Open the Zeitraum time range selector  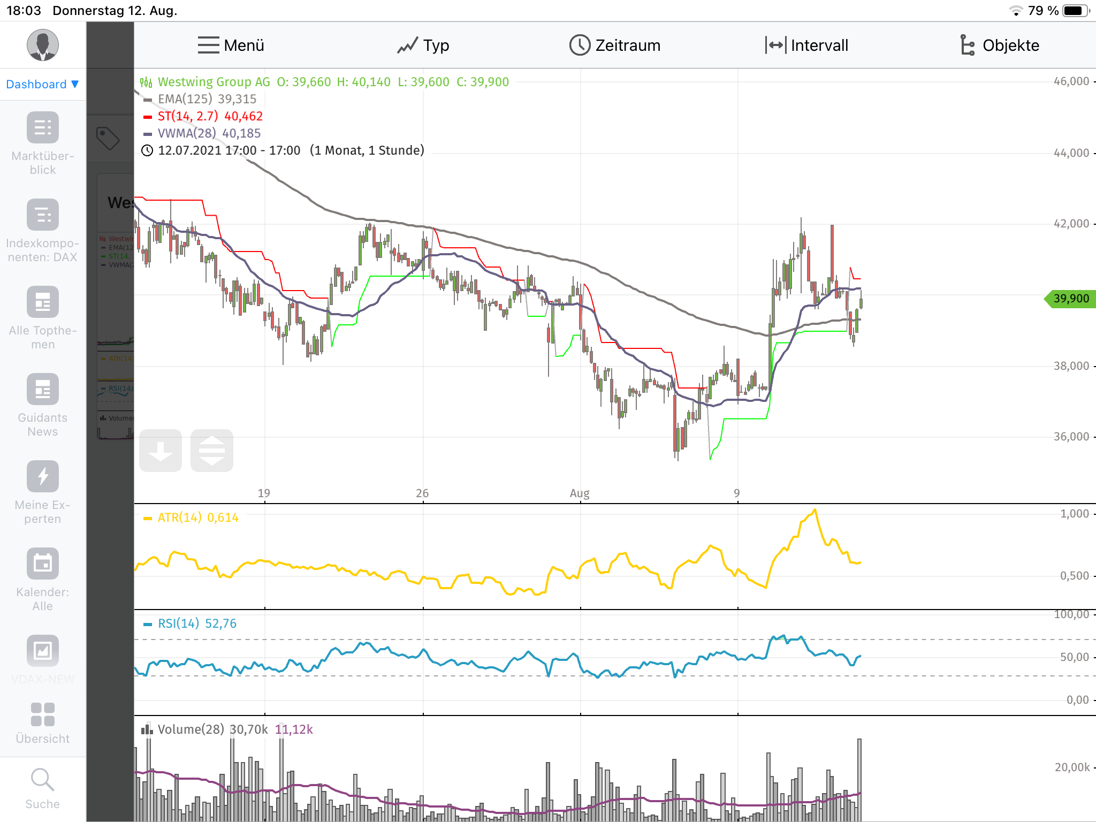(614, 45)
